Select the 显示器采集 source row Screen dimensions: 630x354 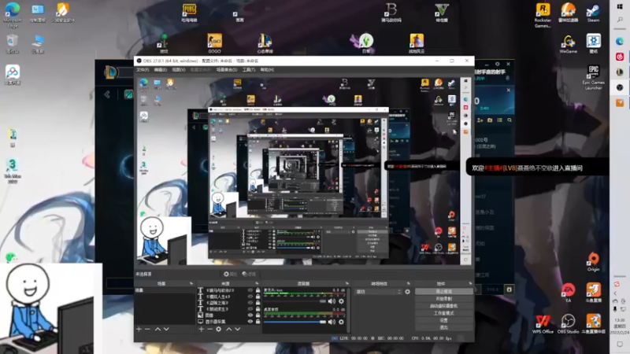pyautogui.click(x=229, y=322)
